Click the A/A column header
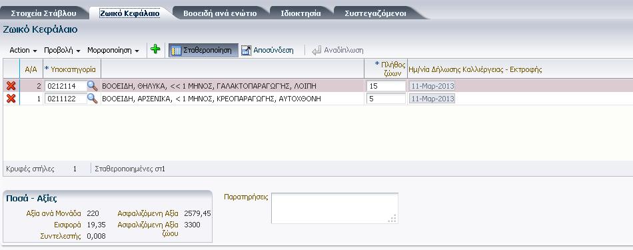 31,69
